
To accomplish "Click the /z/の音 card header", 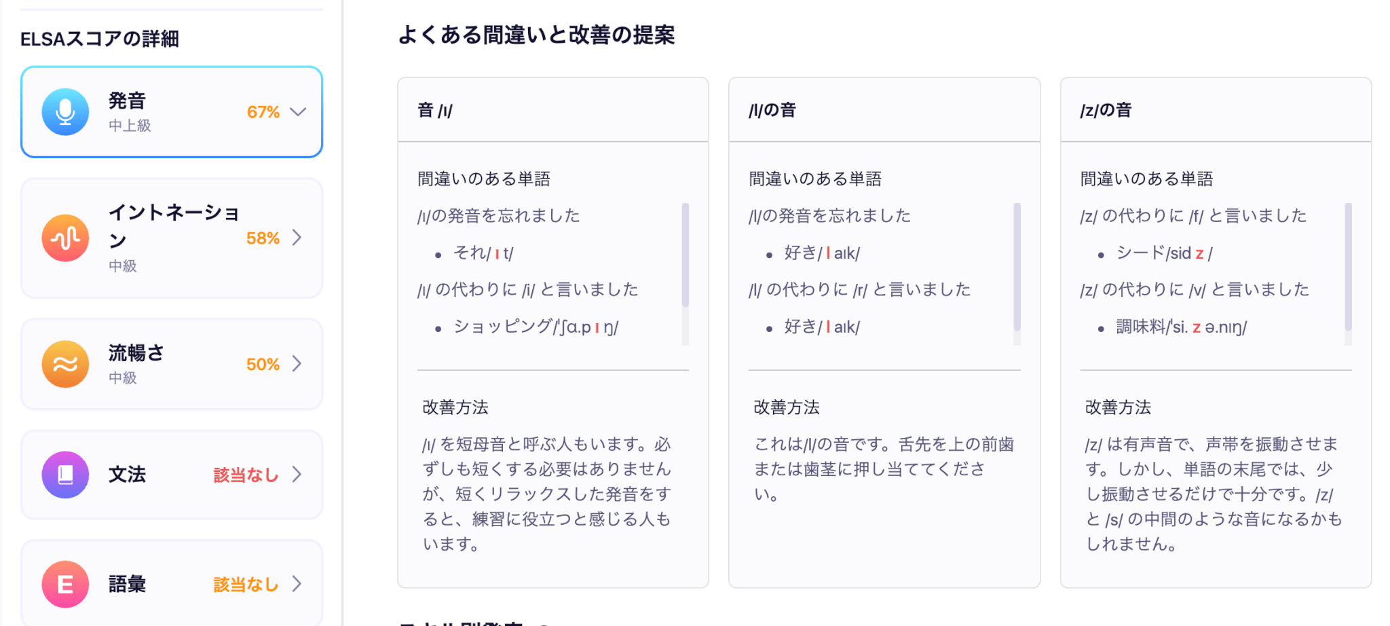I will point(1216,110).
